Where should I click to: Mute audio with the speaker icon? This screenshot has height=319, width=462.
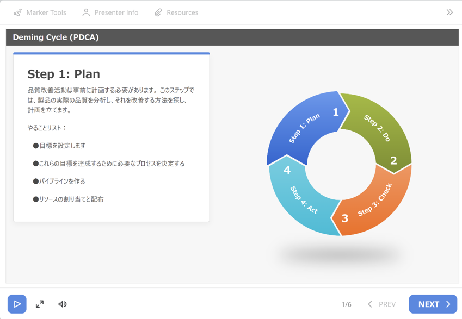63,304
